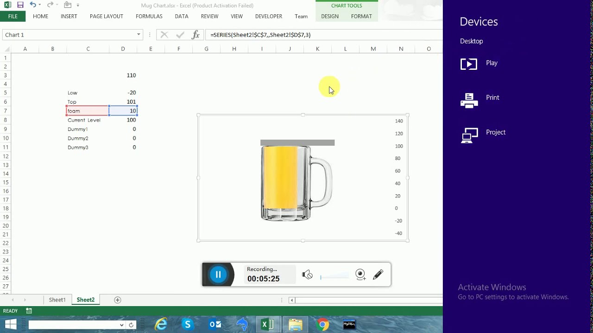Open the undo history dropdown arrow
The image size is (593, 333).
tap(40, 5)
